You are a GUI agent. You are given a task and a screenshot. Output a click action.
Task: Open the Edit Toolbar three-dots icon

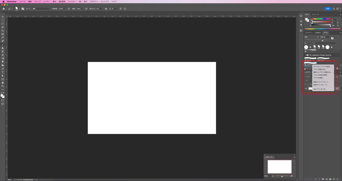coord(3,89)
